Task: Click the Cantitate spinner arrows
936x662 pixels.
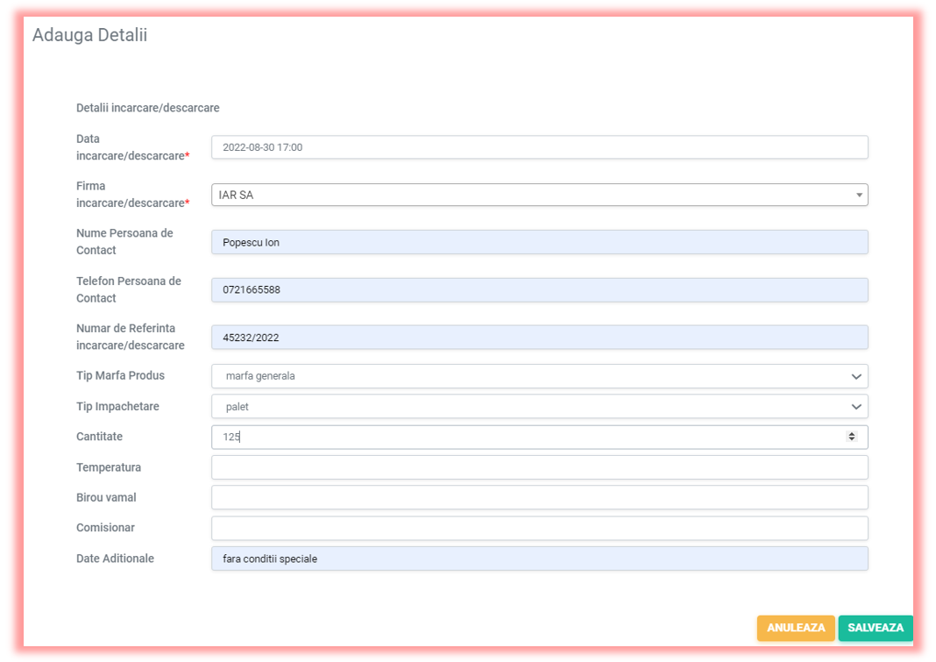Action: pyautogui.click(x=851, y=437)
